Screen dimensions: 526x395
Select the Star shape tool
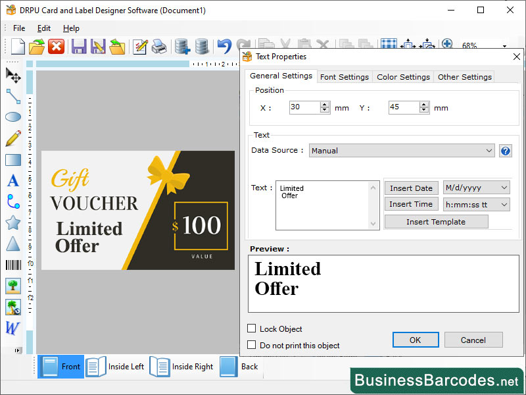click(x=12, y=223)
